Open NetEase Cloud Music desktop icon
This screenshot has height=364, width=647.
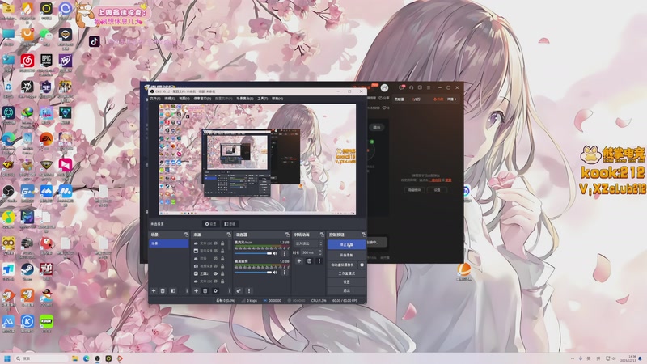pos(27,61)
